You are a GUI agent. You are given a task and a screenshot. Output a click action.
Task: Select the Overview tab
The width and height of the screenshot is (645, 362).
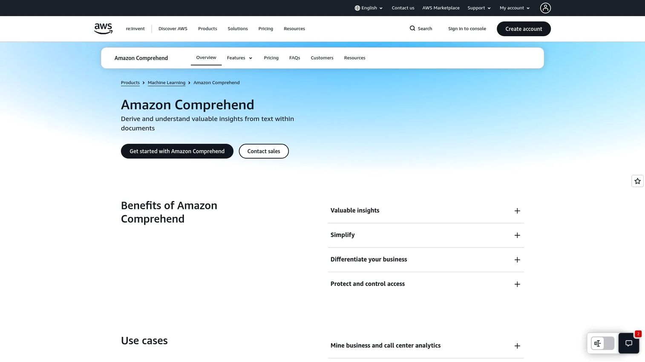pos(206,57)
